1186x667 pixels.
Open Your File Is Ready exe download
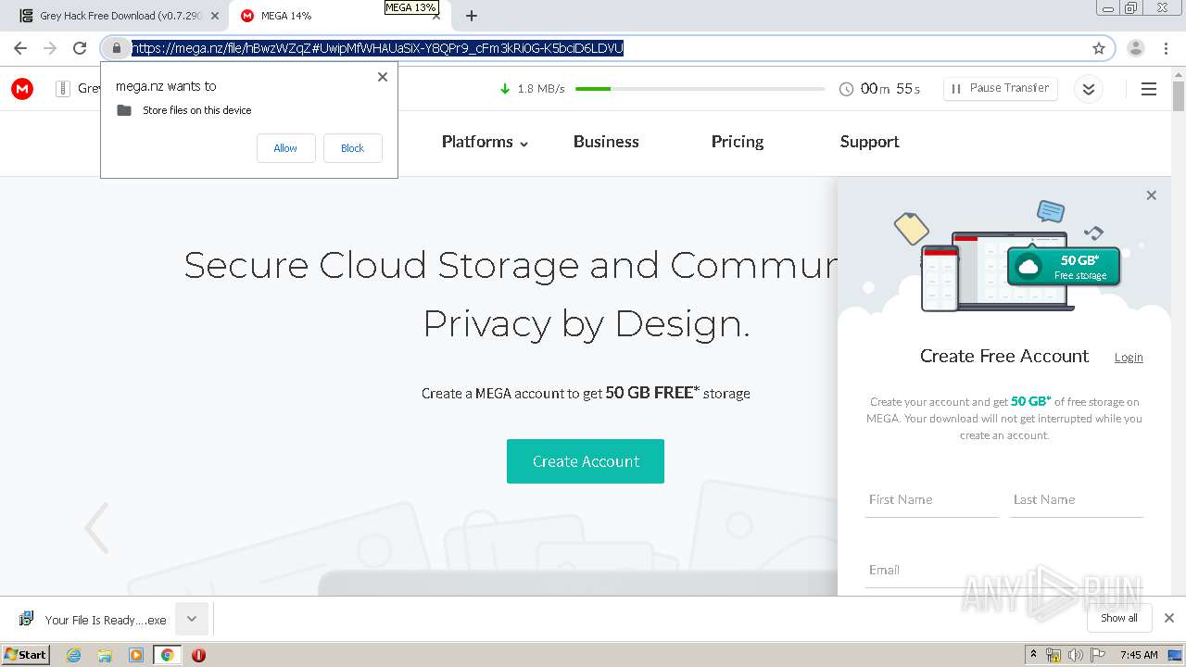93,620
